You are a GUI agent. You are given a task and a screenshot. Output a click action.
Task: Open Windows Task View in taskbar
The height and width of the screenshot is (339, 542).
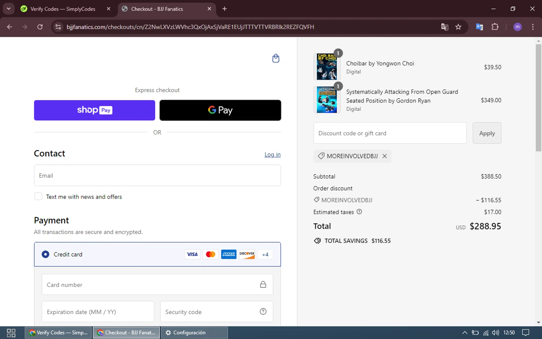11,332
